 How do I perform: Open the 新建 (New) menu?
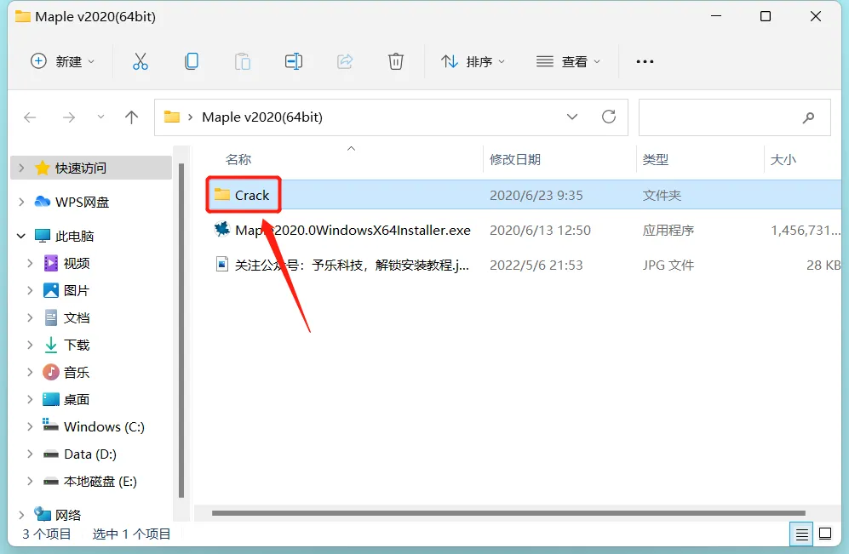(x=63, y=61)
